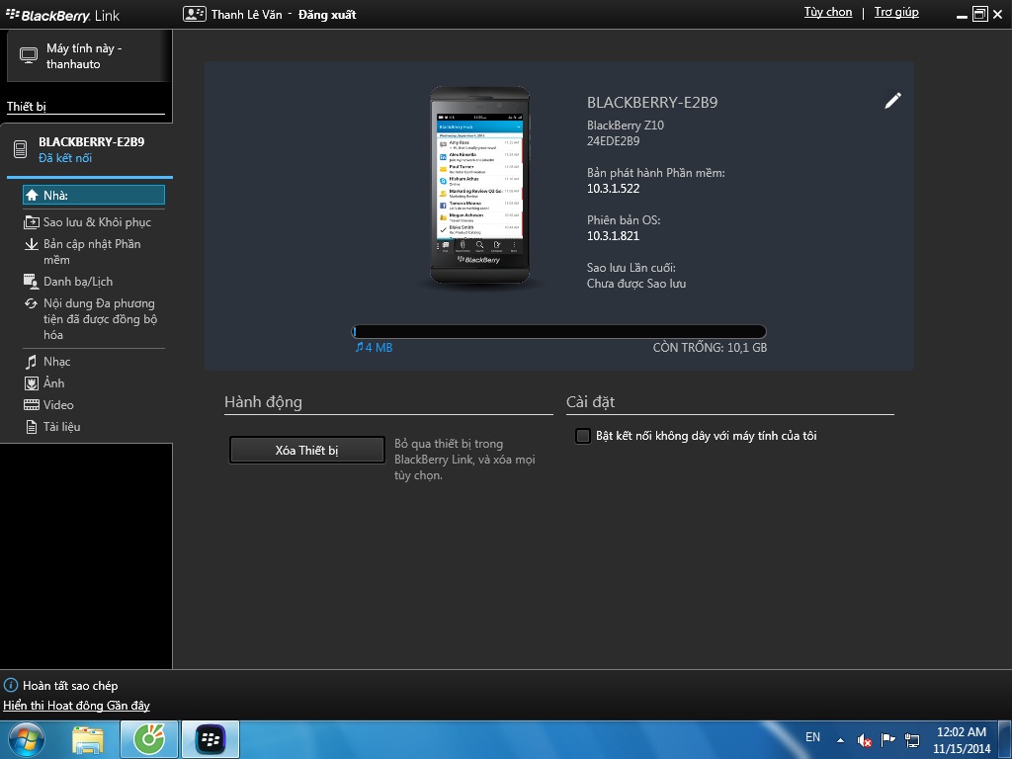Enable Bật kết nối không dây checkbox
This screenshot has width=1012, height=759.
[583, 436]
